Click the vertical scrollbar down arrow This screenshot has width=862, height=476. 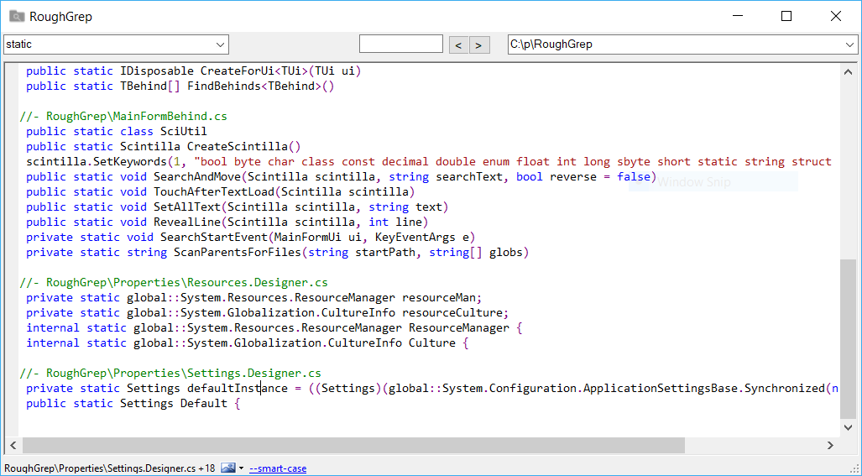coord(848,427)
